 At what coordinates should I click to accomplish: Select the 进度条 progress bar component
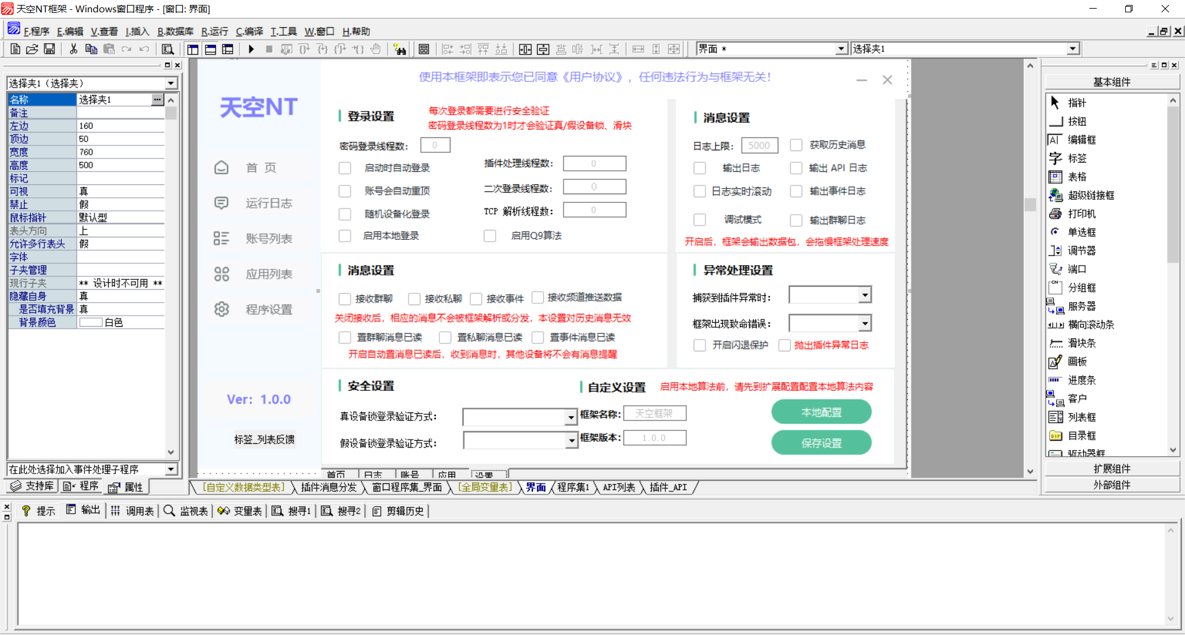(x=1080, y=380)
